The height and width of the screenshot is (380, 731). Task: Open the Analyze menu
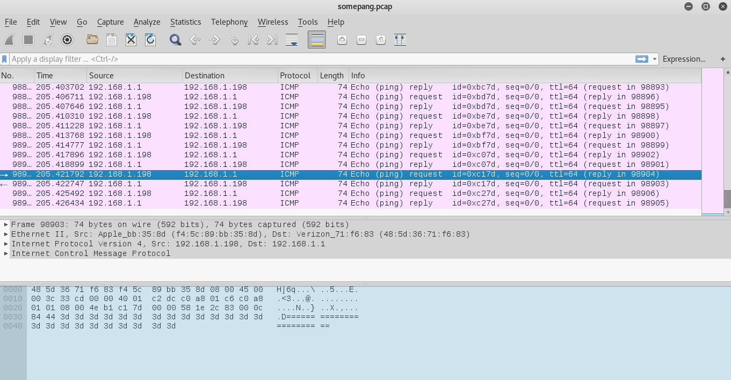[147, 22]
